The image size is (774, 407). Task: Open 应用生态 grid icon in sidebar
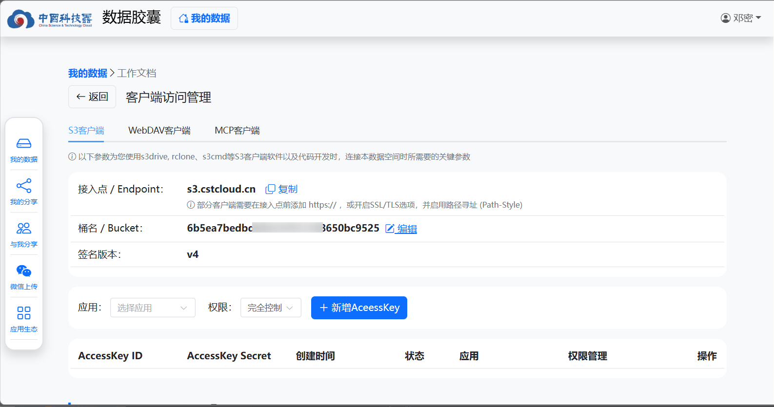click(x=23, y=313)
